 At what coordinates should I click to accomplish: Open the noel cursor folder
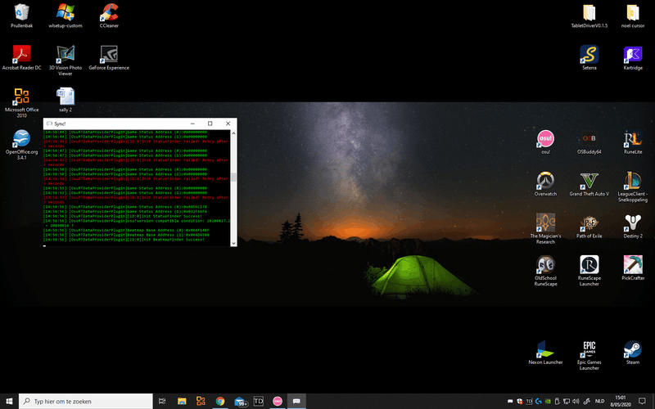point(632,16)
